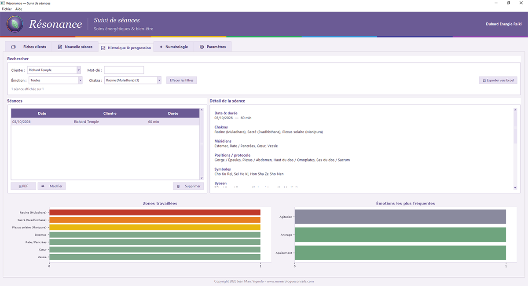Click the Fiches clients tab icon
Image resolution: width=528 pixels, height=286 pixels.
tap(13, 47)
